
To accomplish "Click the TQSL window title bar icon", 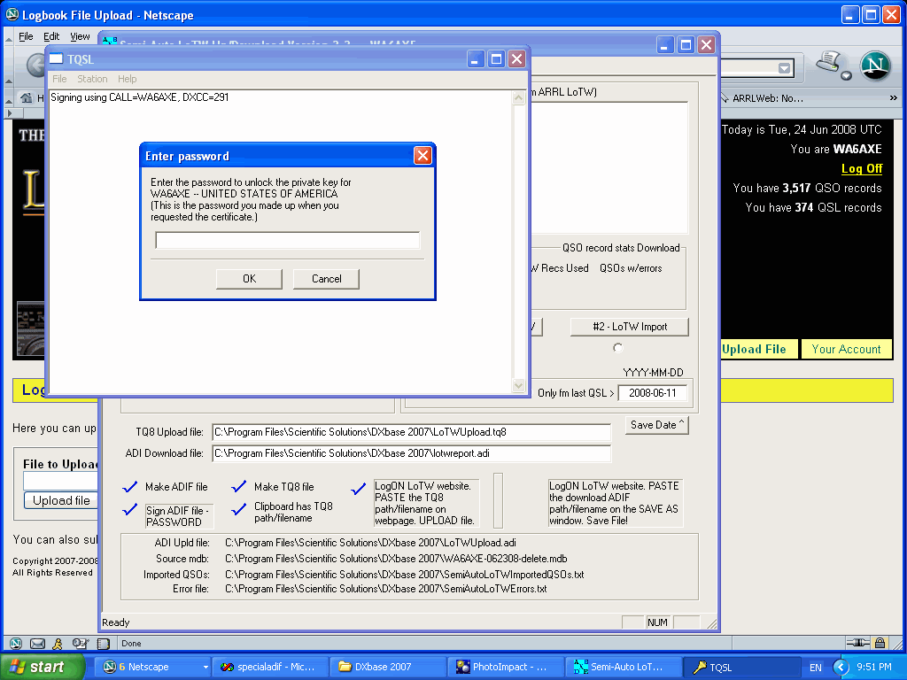I will [56, 59].
